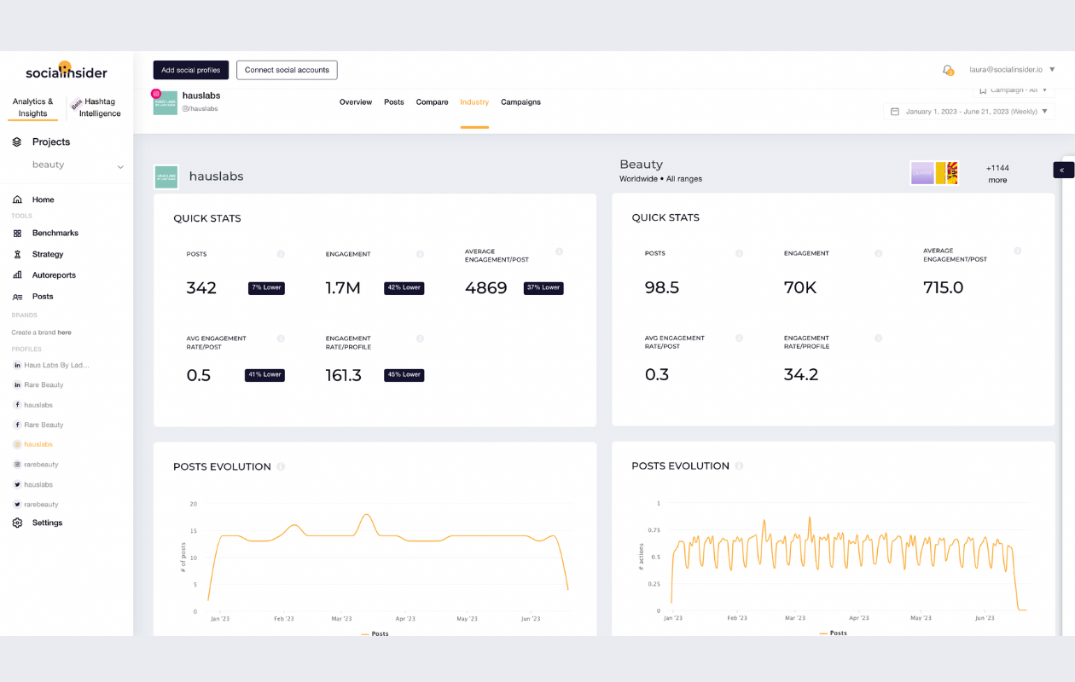Click the Socialinsider logo
Image resolution: width=1075 pixels, height=682 pixels.
(67, 71)
